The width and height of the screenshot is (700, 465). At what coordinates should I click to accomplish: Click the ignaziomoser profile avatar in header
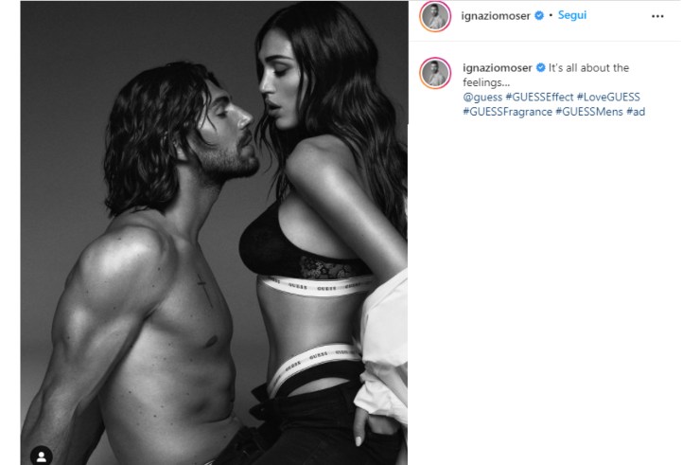coord(435,16)
